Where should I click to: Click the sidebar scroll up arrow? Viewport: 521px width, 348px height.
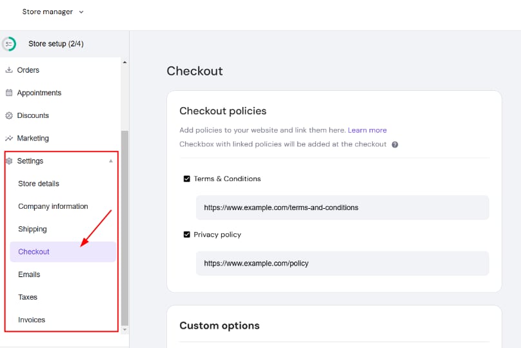click(124, 63)
